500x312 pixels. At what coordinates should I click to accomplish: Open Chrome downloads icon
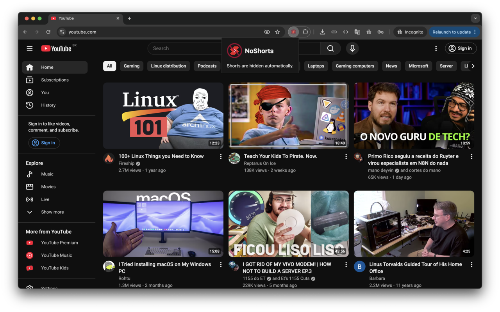tap(322, 32)
